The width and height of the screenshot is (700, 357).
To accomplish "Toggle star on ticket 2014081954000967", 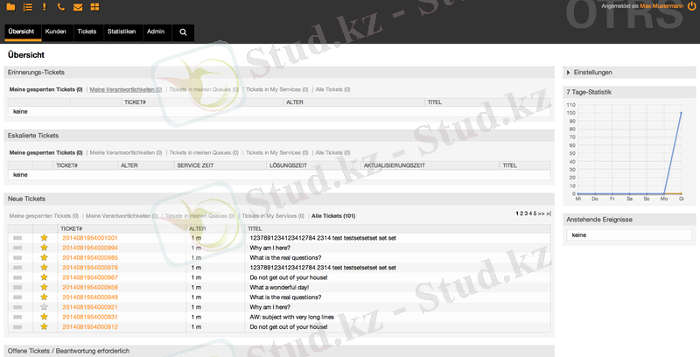I will tap(45, 277).
